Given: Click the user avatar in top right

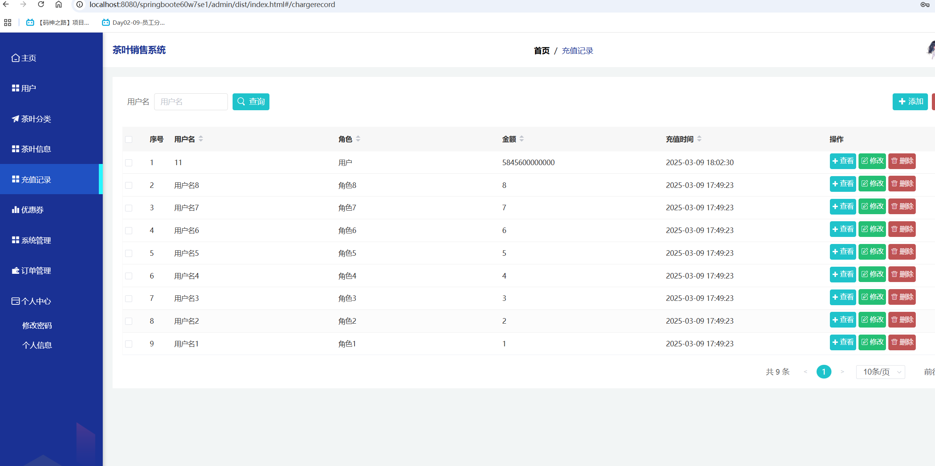Looking at the screenshot, I should pyautogui.click(x=930, y=50).
